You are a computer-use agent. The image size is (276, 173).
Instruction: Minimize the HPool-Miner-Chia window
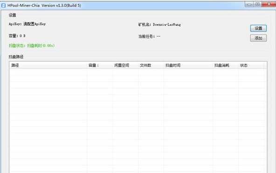pos(249,4)
